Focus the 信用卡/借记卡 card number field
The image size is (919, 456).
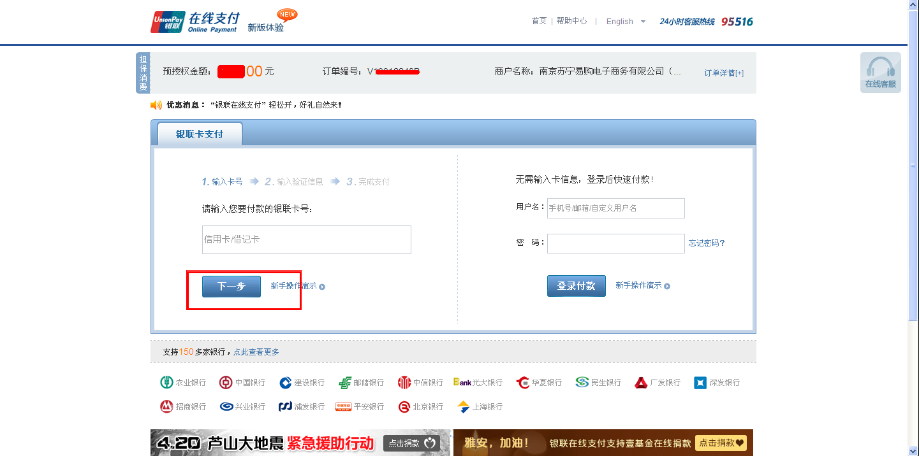306,239
